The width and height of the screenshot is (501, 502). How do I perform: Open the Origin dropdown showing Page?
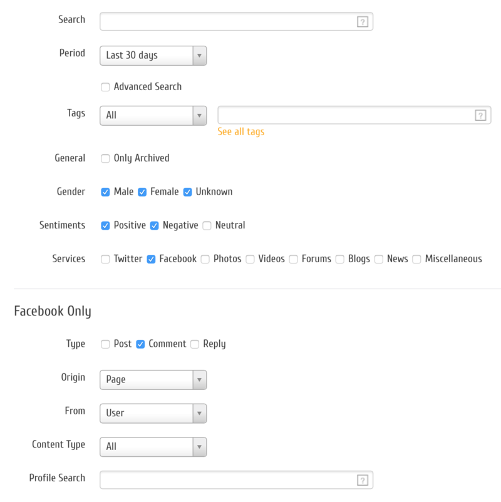point(153,379)
